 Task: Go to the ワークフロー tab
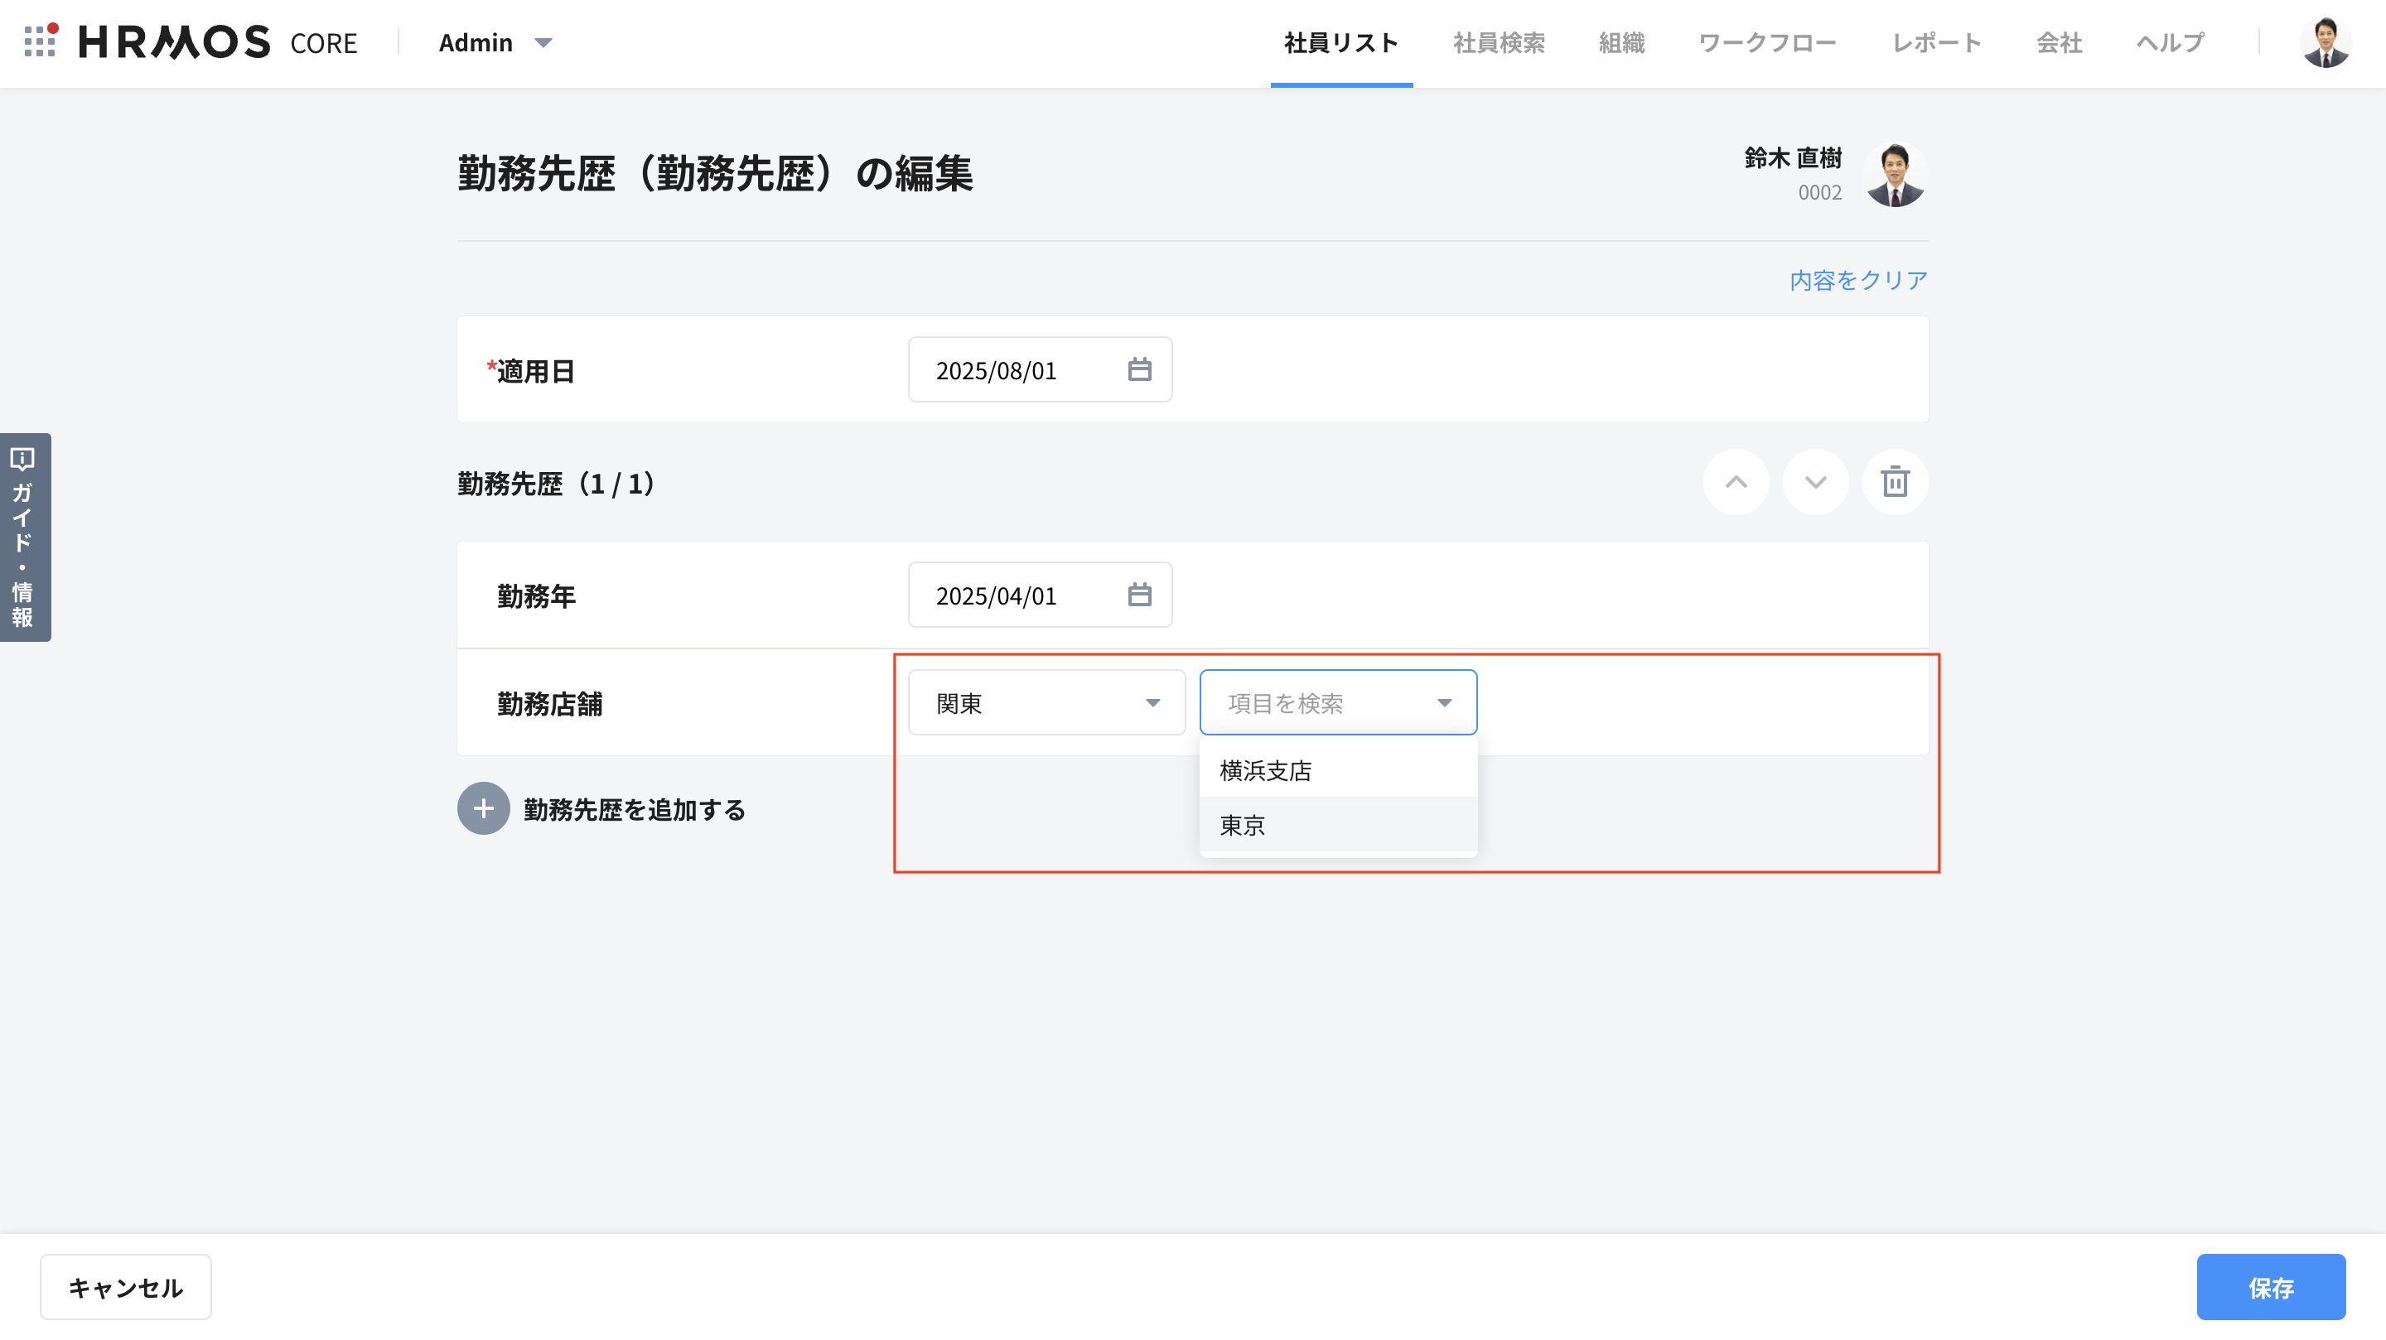1766,42
